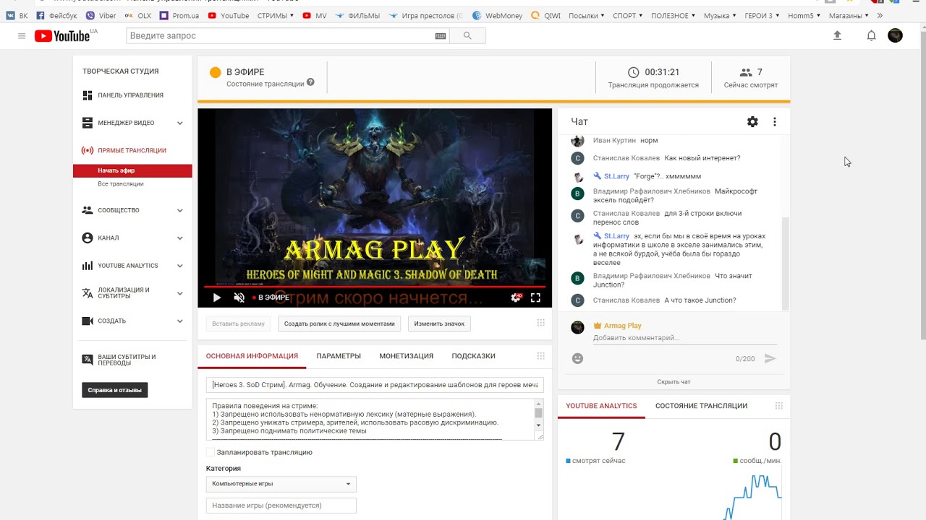Click the stream title text field

pos(375,385)
